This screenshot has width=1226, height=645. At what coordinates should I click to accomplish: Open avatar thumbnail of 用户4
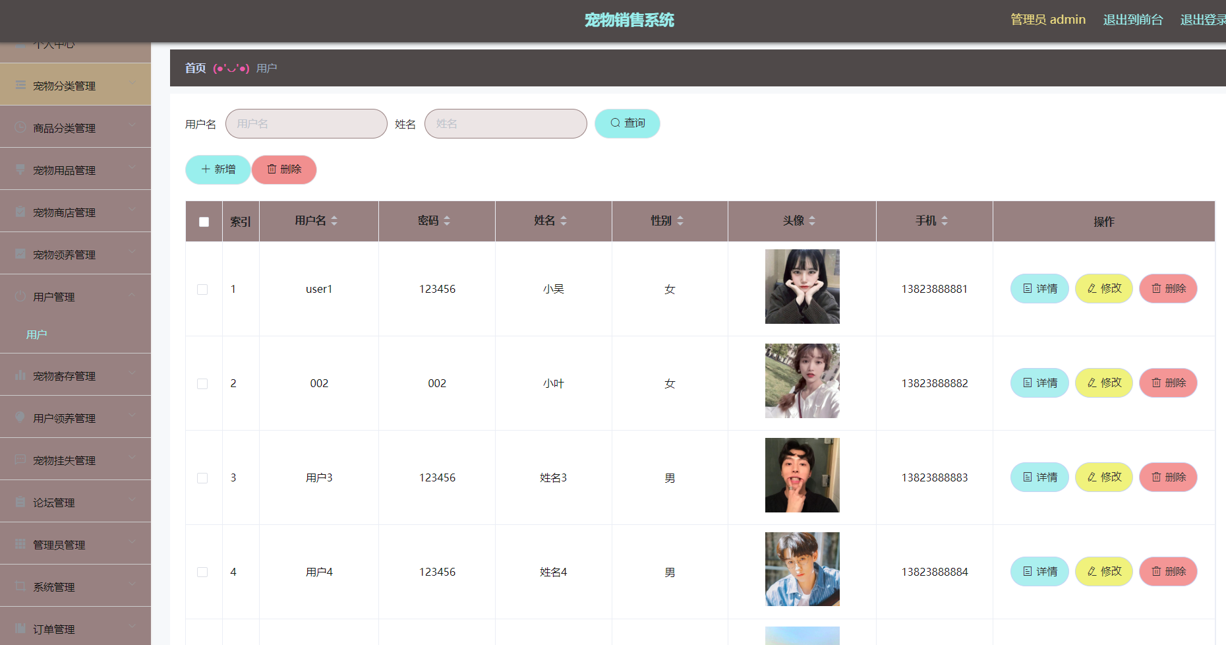802,569
